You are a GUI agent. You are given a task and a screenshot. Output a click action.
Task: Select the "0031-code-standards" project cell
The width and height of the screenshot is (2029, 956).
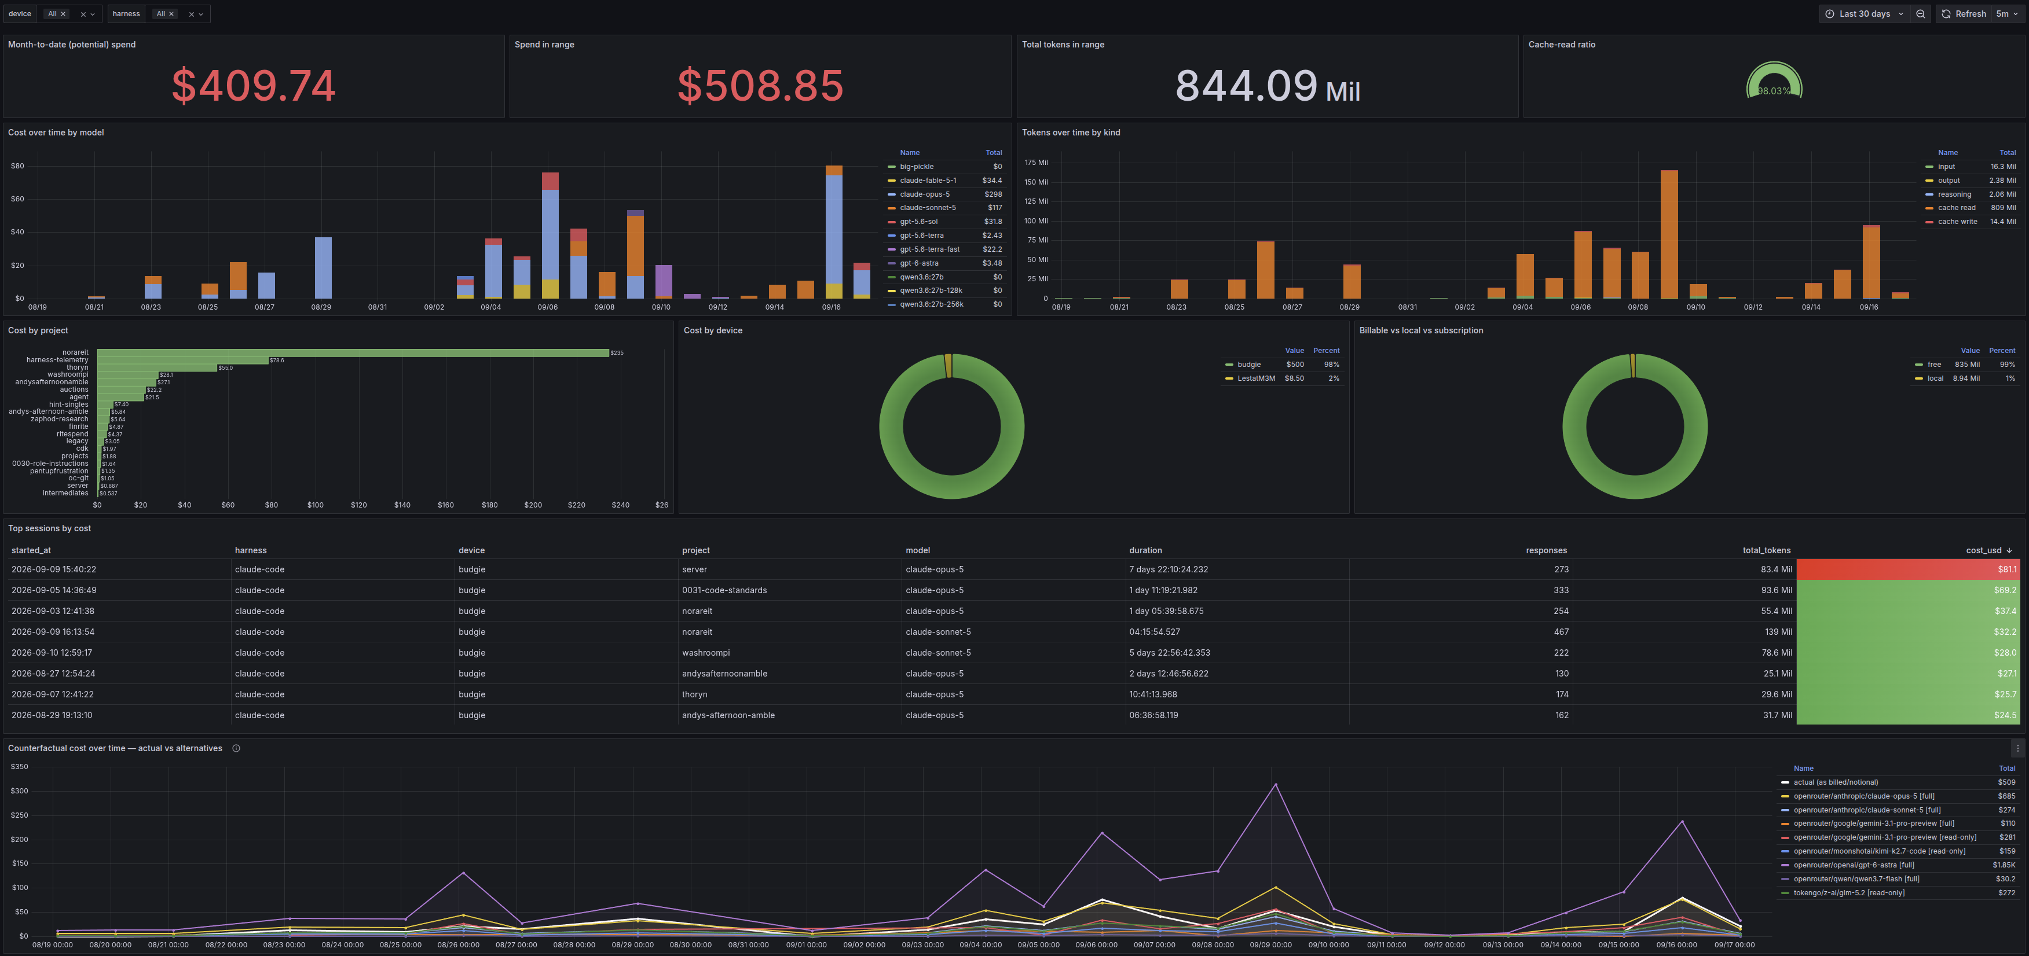pyautogui.click(x=791, y=590)
